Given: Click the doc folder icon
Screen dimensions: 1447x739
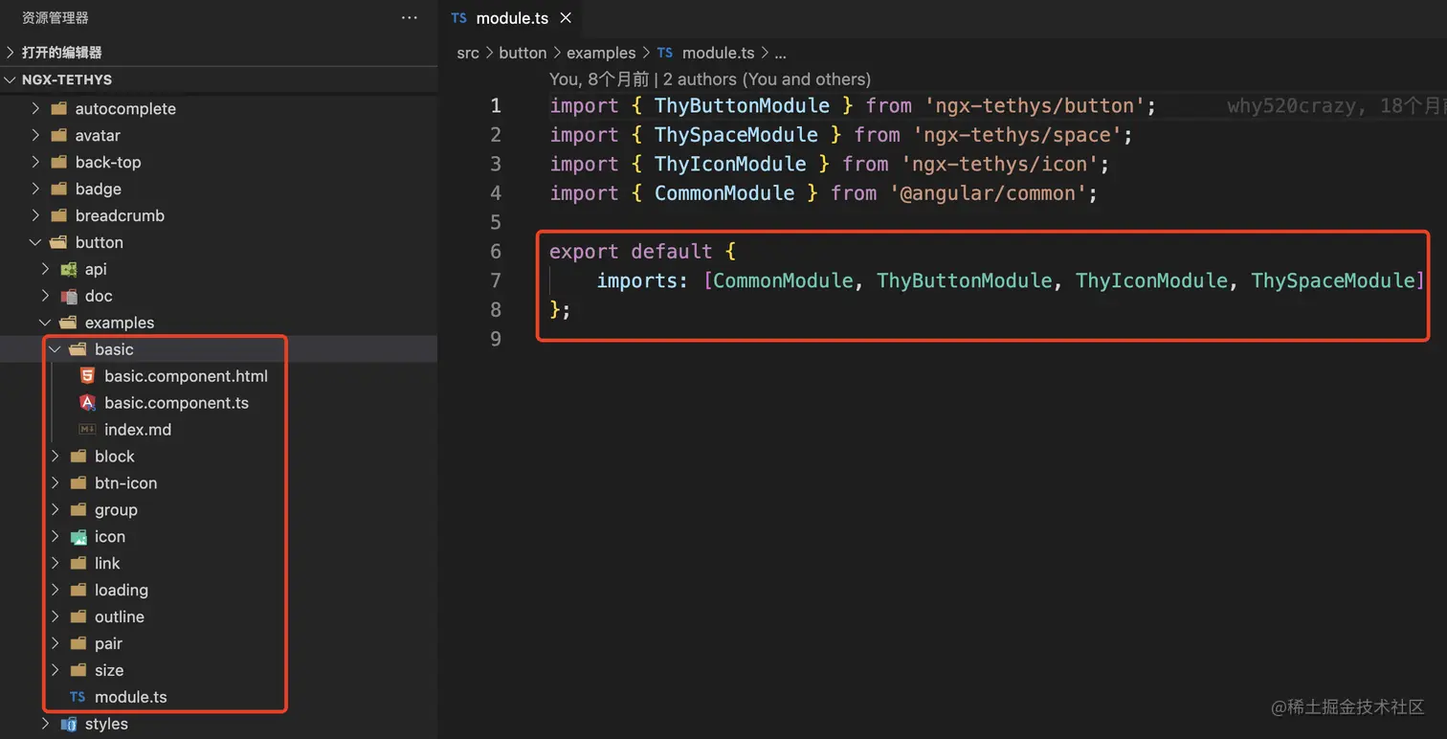Looking at the screenshot, I should pos(69,296).
